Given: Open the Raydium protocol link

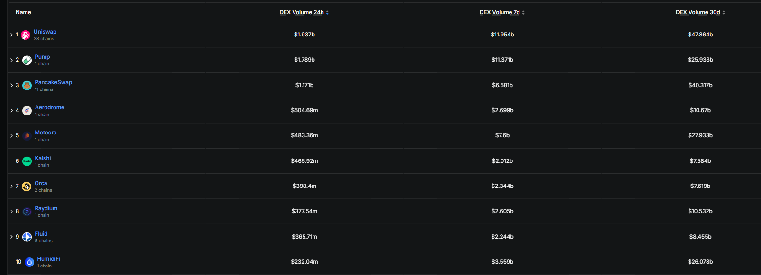Looking at the screenshot, I should coord(46,208).
